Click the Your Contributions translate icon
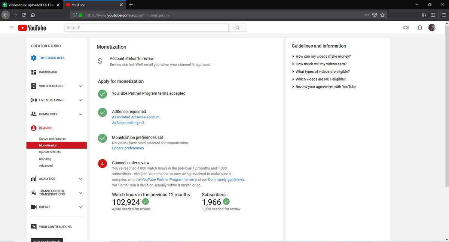The width and height of the screenshot is (449, 242). 34,227
